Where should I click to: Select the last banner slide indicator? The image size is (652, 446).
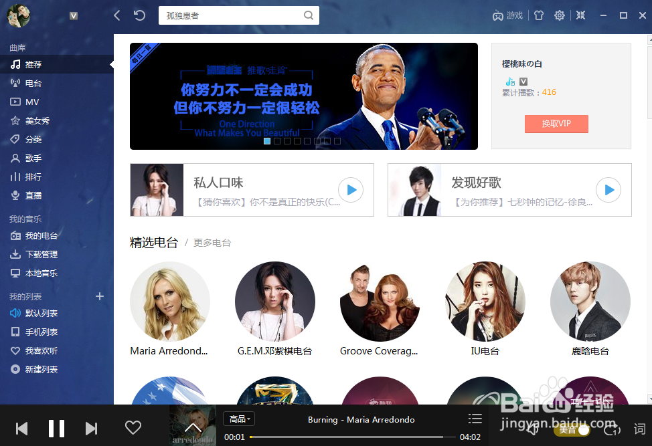(337, 141)
